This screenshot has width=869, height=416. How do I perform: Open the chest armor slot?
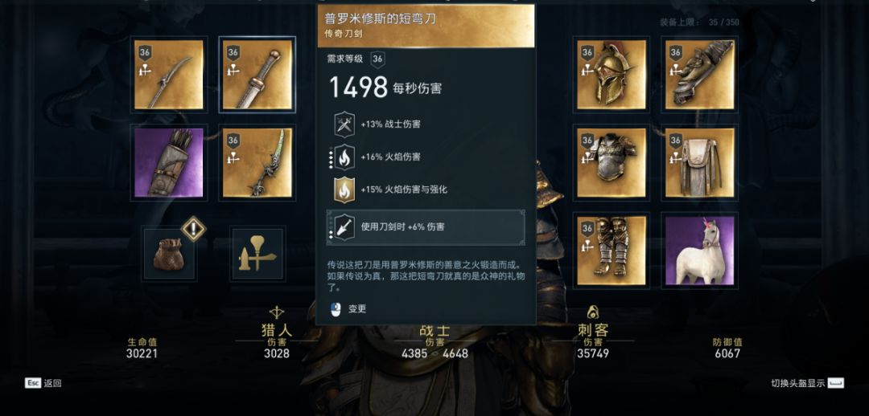click(x=612, y=163)
